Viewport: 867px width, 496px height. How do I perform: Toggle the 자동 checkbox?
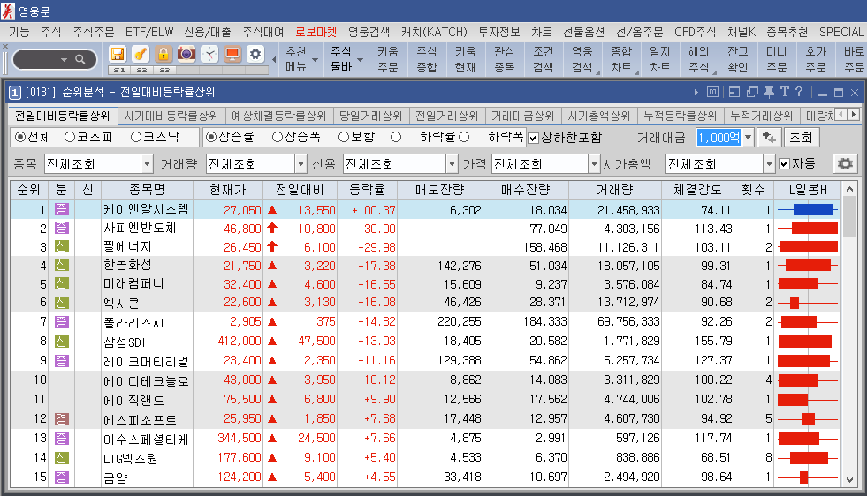pos(784,163)
